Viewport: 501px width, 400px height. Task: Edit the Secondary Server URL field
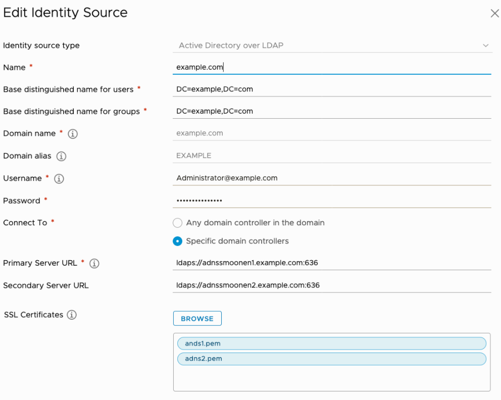331,285
